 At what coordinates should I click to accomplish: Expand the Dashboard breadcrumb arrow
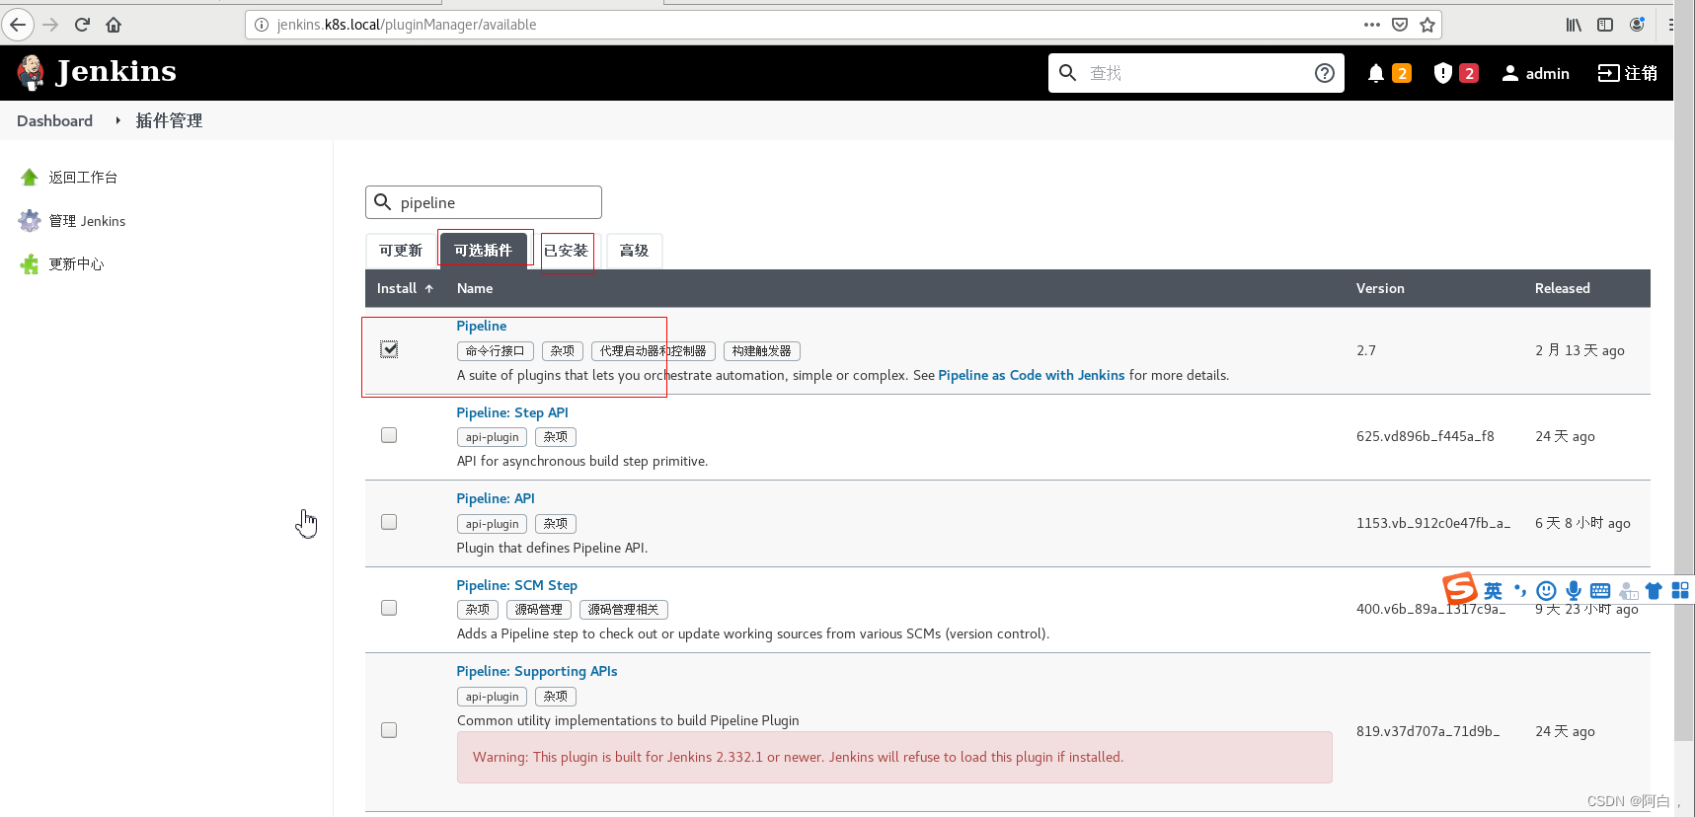pyautogui.click(x=117, y=120)
